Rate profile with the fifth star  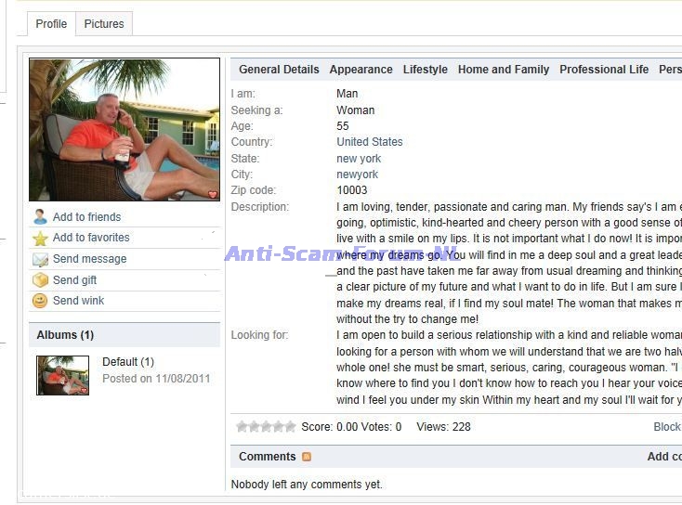(290, 427)
